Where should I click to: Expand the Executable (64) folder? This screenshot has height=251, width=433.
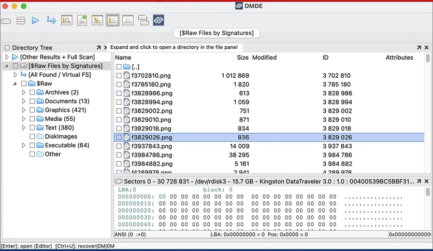[23, 145]
